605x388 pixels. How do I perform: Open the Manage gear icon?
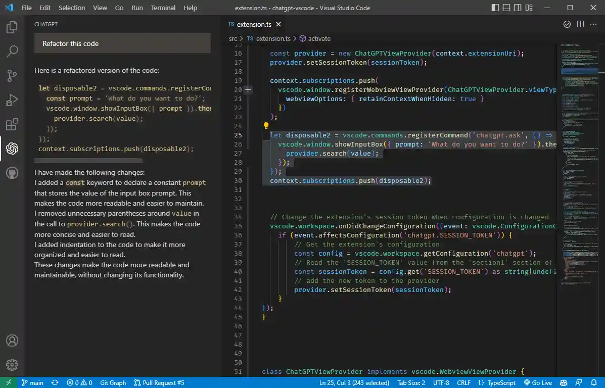click(x=12, y=365)
